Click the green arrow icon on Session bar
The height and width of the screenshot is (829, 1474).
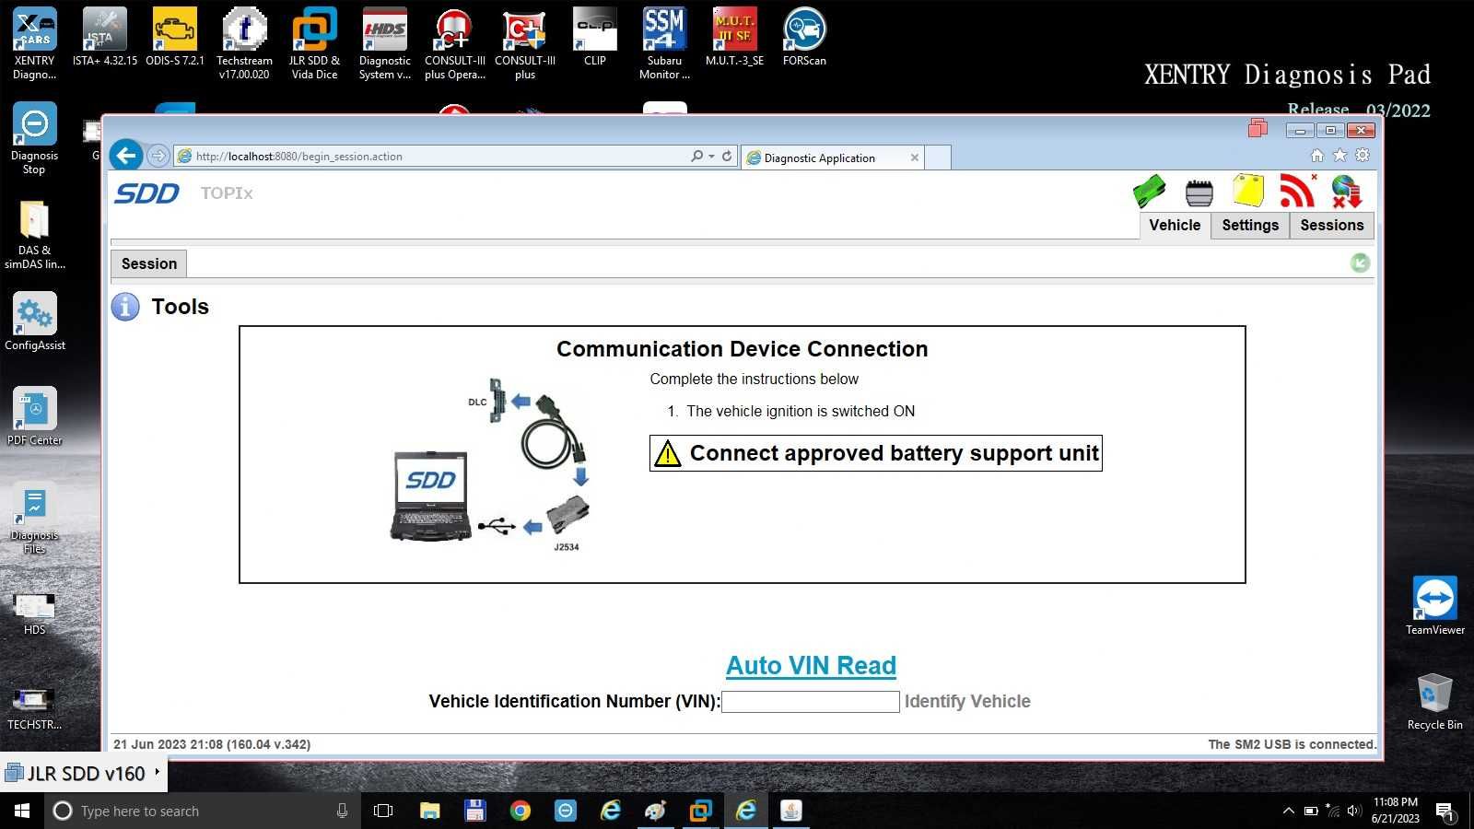1360,263
